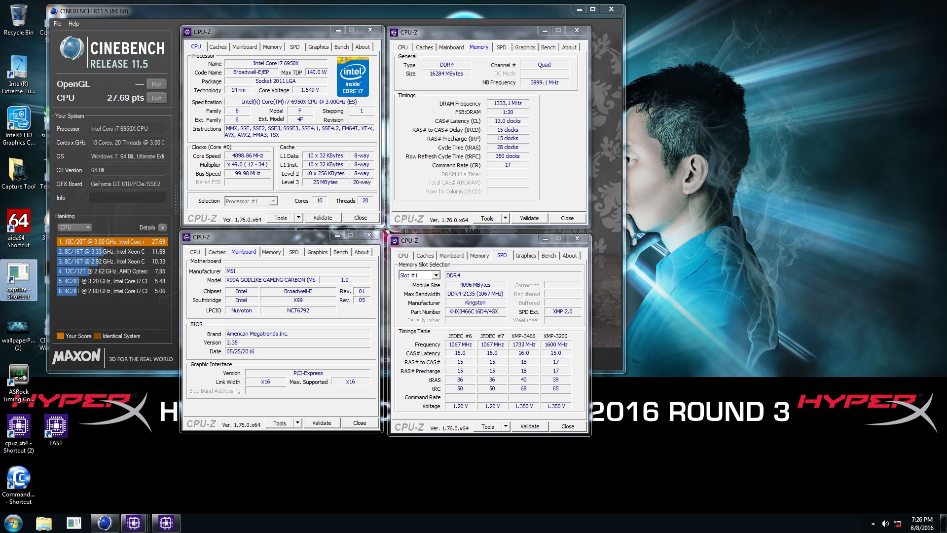Open ASRock Timing Configurator desktop icon
This screenshot has width=947, height=533.
coord(18,383)
